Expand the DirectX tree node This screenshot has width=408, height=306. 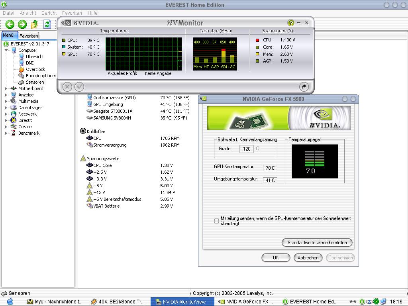6,120
